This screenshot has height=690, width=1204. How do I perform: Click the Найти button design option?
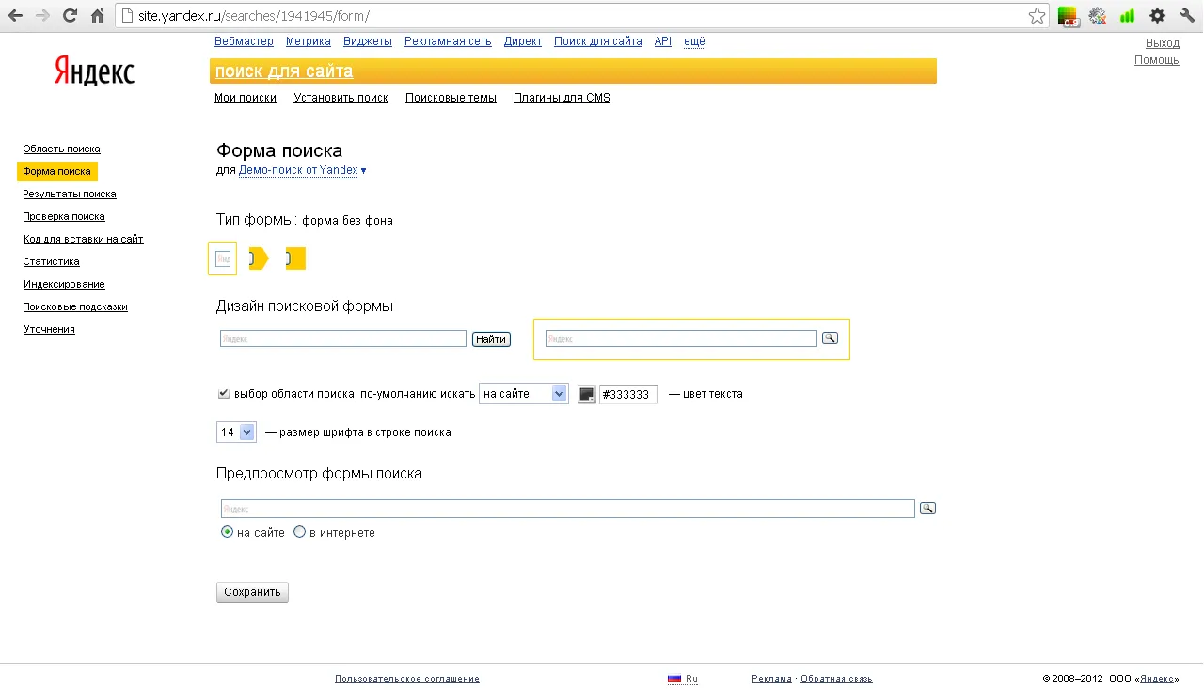[x=491, y=339]
